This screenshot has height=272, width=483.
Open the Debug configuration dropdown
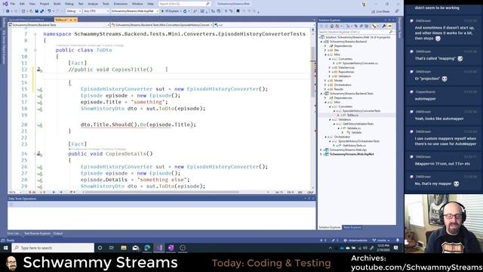(x=74, y=11)
